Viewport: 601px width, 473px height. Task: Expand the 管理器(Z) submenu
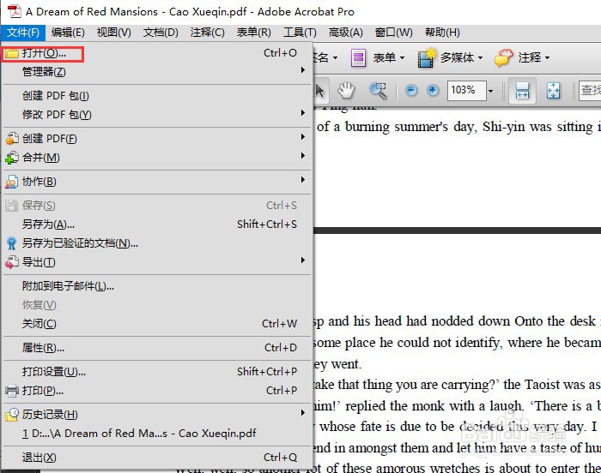click(x=156, y=72)
